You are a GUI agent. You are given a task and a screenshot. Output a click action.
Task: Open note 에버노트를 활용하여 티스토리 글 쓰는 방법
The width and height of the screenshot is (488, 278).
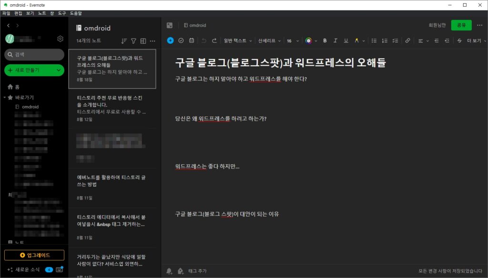click(112, 188)
